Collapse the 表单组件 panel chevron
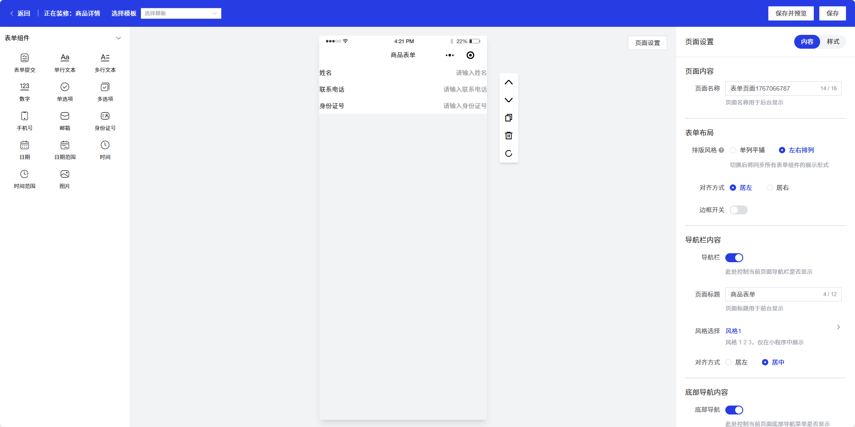The image size is (855, 427). (x=119, y=38)
